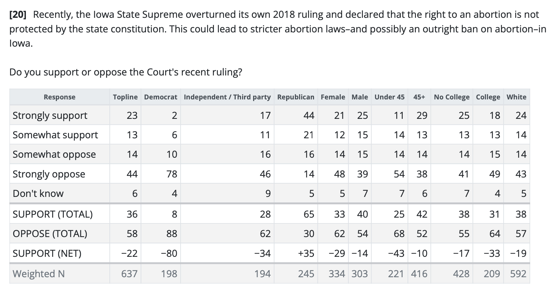Click the Weighted N row label
The width and height of the screenshot is (558, 296).
(39, 274)
